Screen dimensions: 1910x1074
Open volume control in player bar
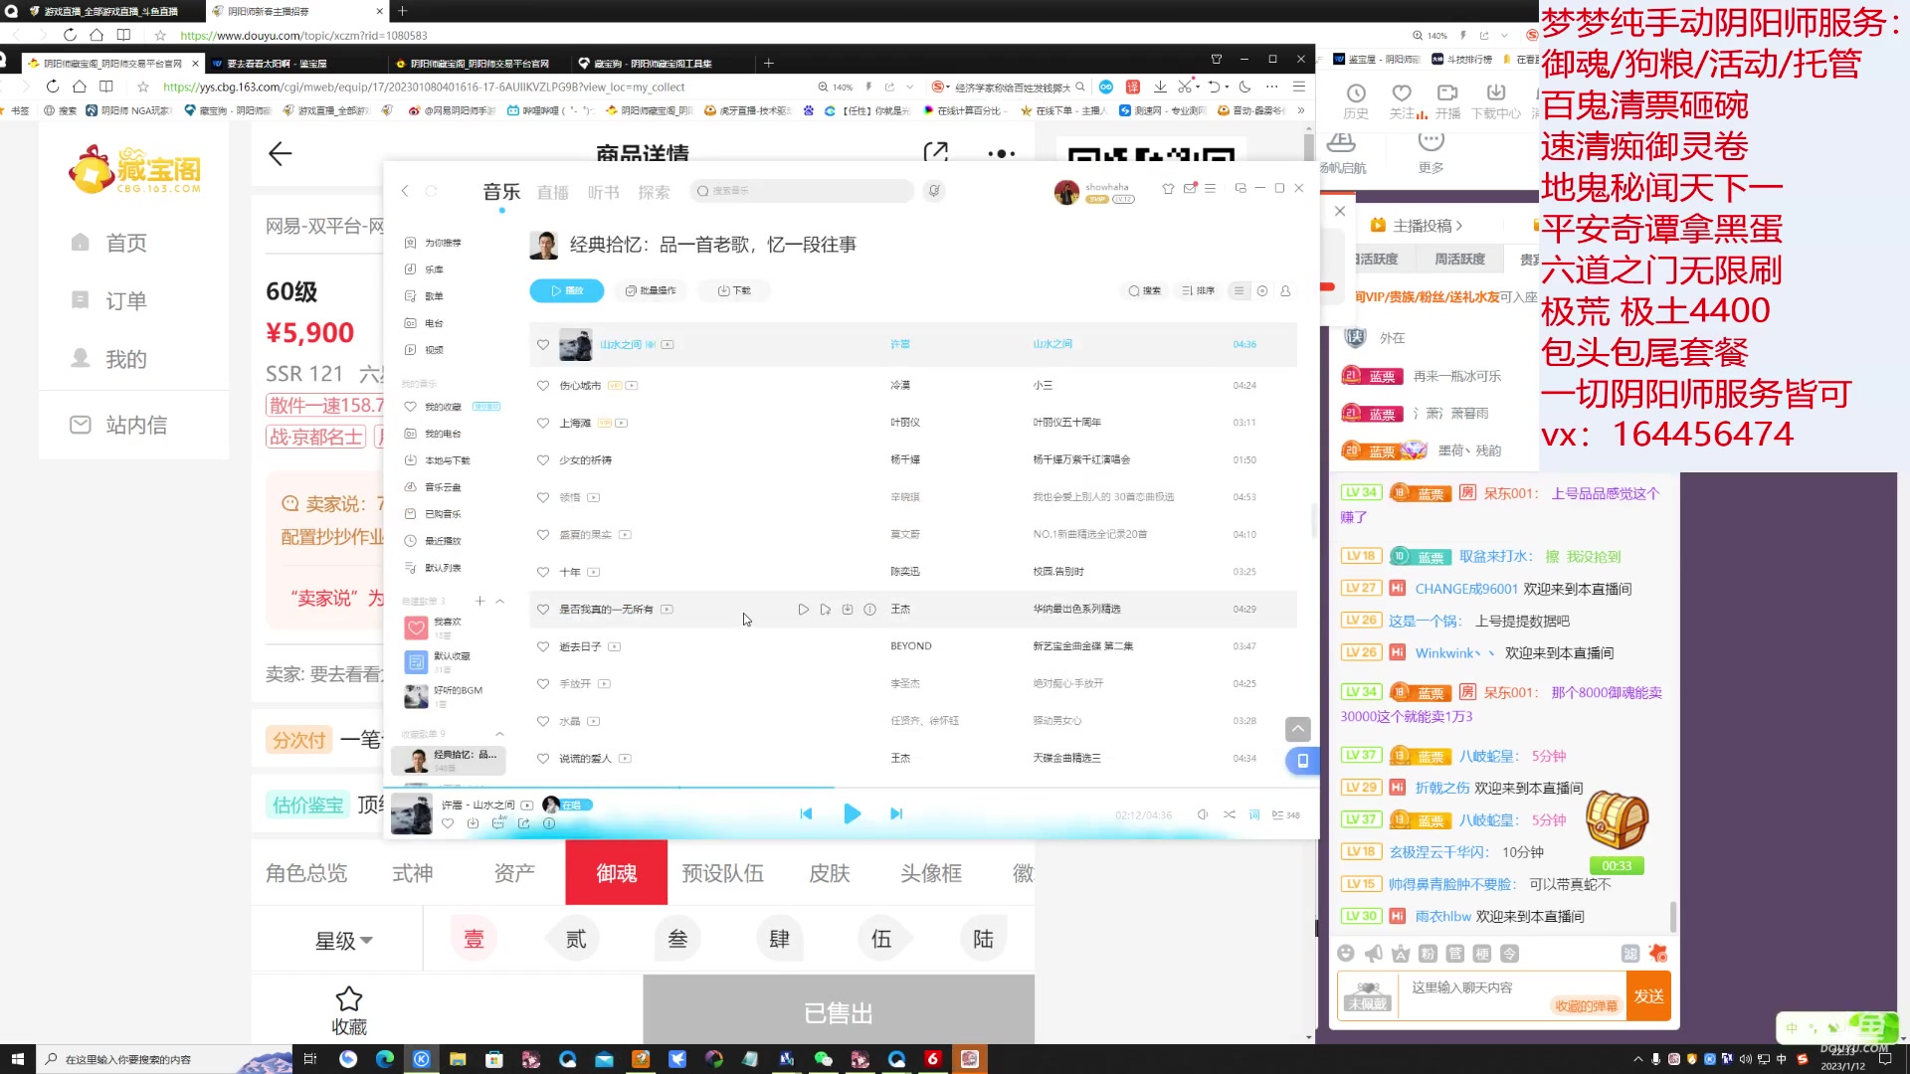click(x=1202, y=814)
